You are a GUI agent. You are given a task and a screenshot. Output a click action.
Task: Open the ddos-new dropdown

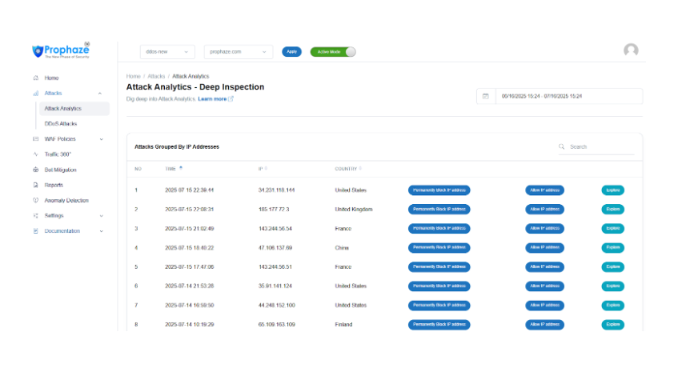167,51
